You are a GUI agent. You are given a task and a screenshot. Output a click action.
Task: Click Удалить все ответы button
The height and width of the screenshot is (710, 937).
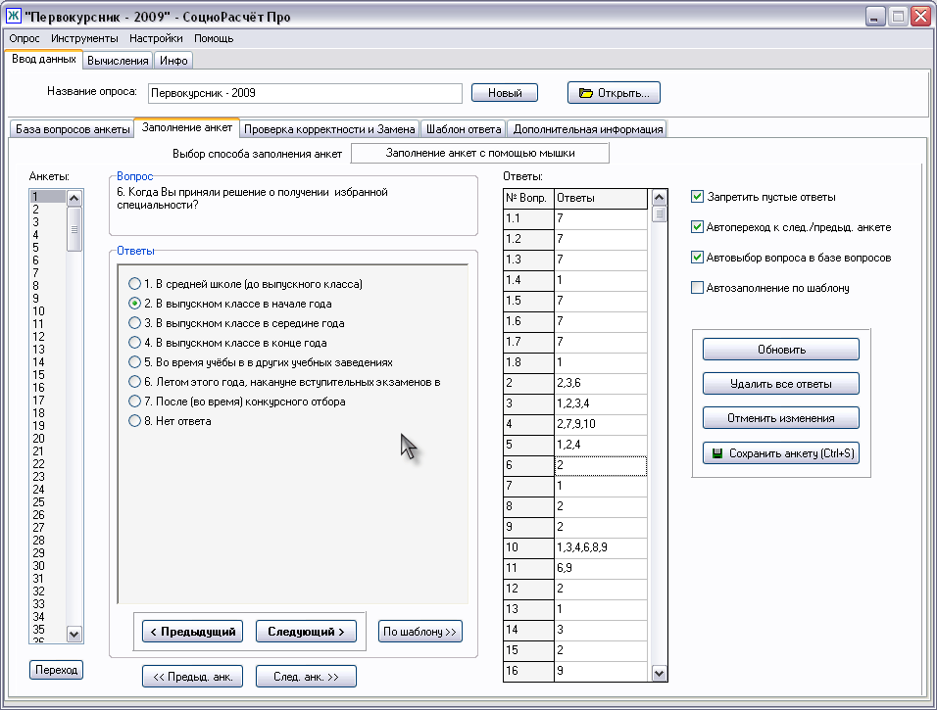[780, 384]
